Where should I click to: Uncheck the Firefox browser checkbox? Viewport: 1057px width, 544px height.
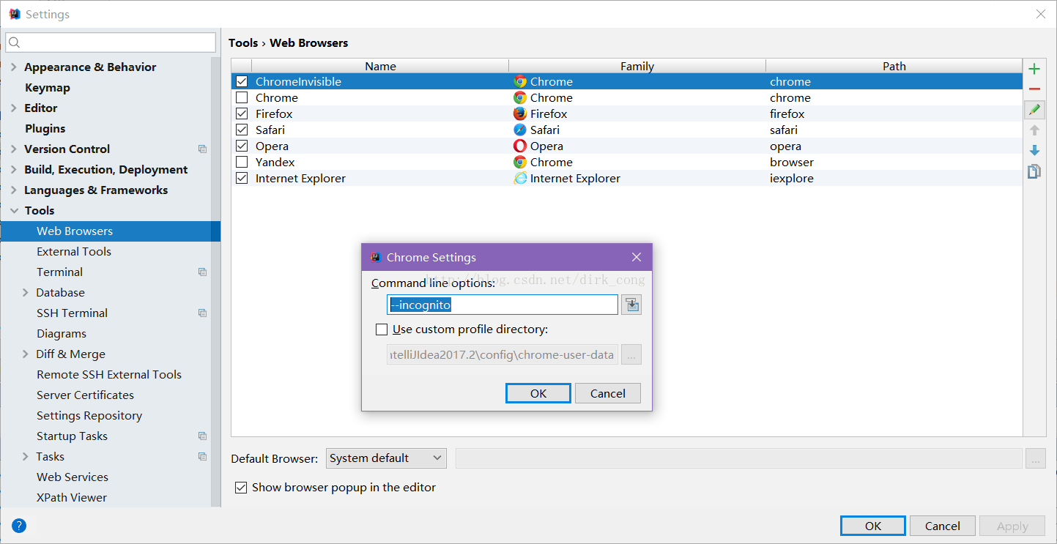[242, 113]
